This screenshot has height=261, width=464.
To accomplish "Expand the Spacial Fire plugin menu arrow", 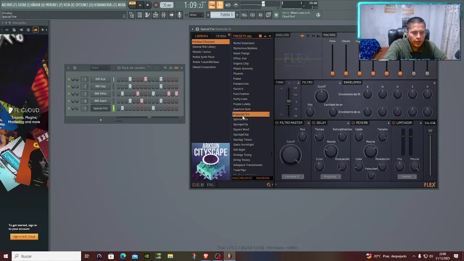I will pyautogui.click(x=193, y=29).
